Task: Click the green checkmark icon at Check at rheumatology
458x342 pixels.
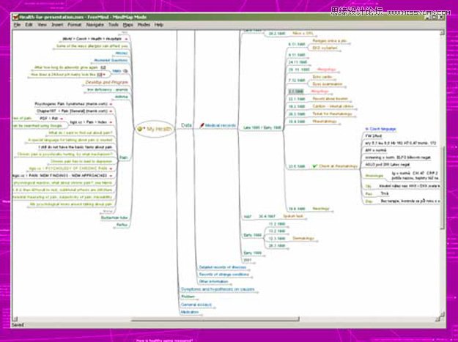Action: (314, 166)
